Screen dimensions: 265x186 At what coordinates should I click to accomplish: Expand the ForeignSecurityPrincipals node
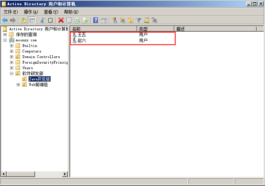pos(11,62)
